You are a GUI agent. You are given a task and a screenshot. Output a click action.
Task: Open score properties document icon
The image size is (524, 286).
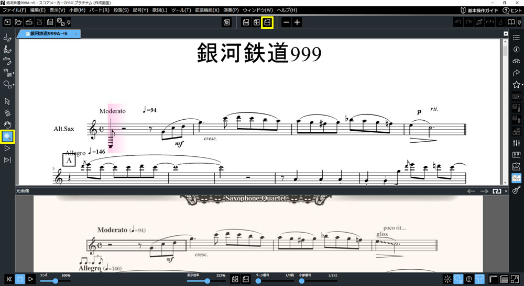point(50,22)
